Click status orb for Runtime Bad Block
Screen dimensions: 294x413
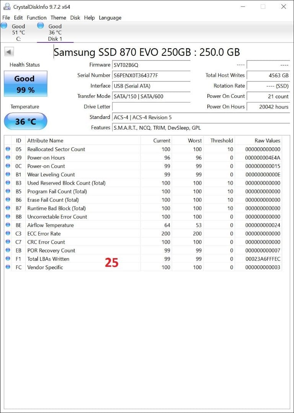pyautogui.click(x=8, y=208)
